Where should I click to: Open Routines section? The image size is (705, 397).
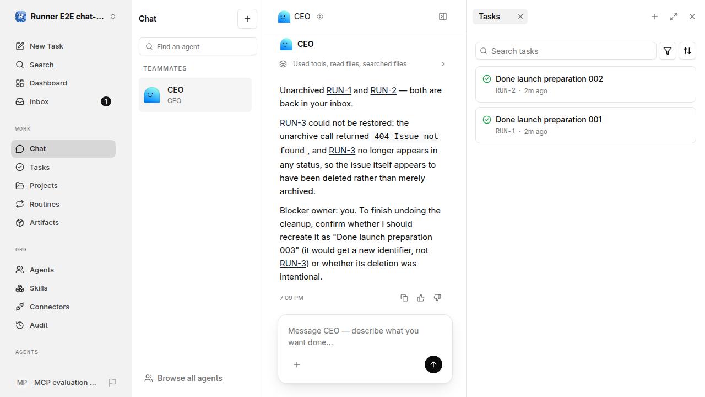point(63,204)
